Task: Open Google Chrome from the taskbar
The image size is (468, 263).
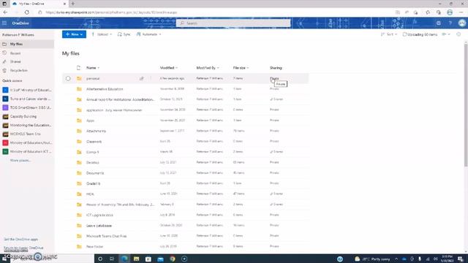Action: pos(173,259)
